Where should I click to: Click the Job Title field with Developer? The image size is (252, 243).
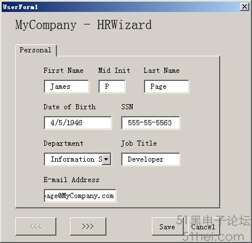tap(151, 159)
